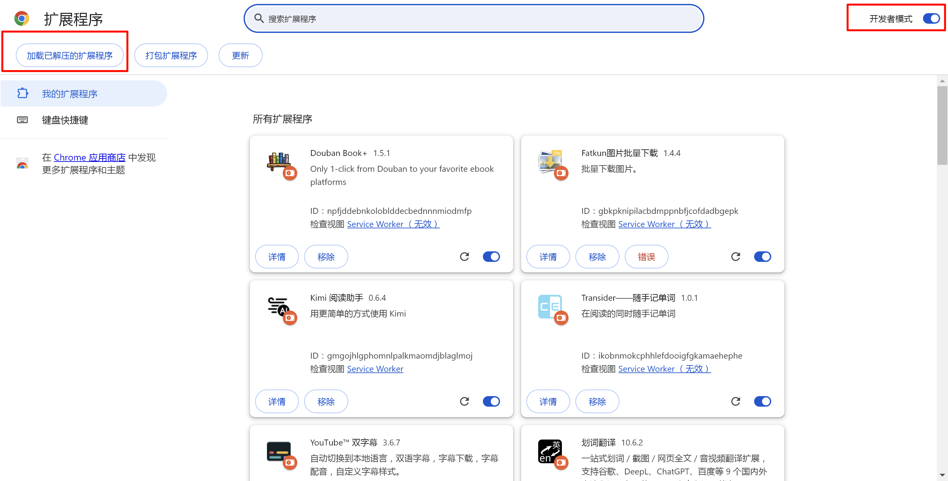Click the search magnifier icon
Image resolution: width=948 pixels, height=481 pixels.
(259, 18)
